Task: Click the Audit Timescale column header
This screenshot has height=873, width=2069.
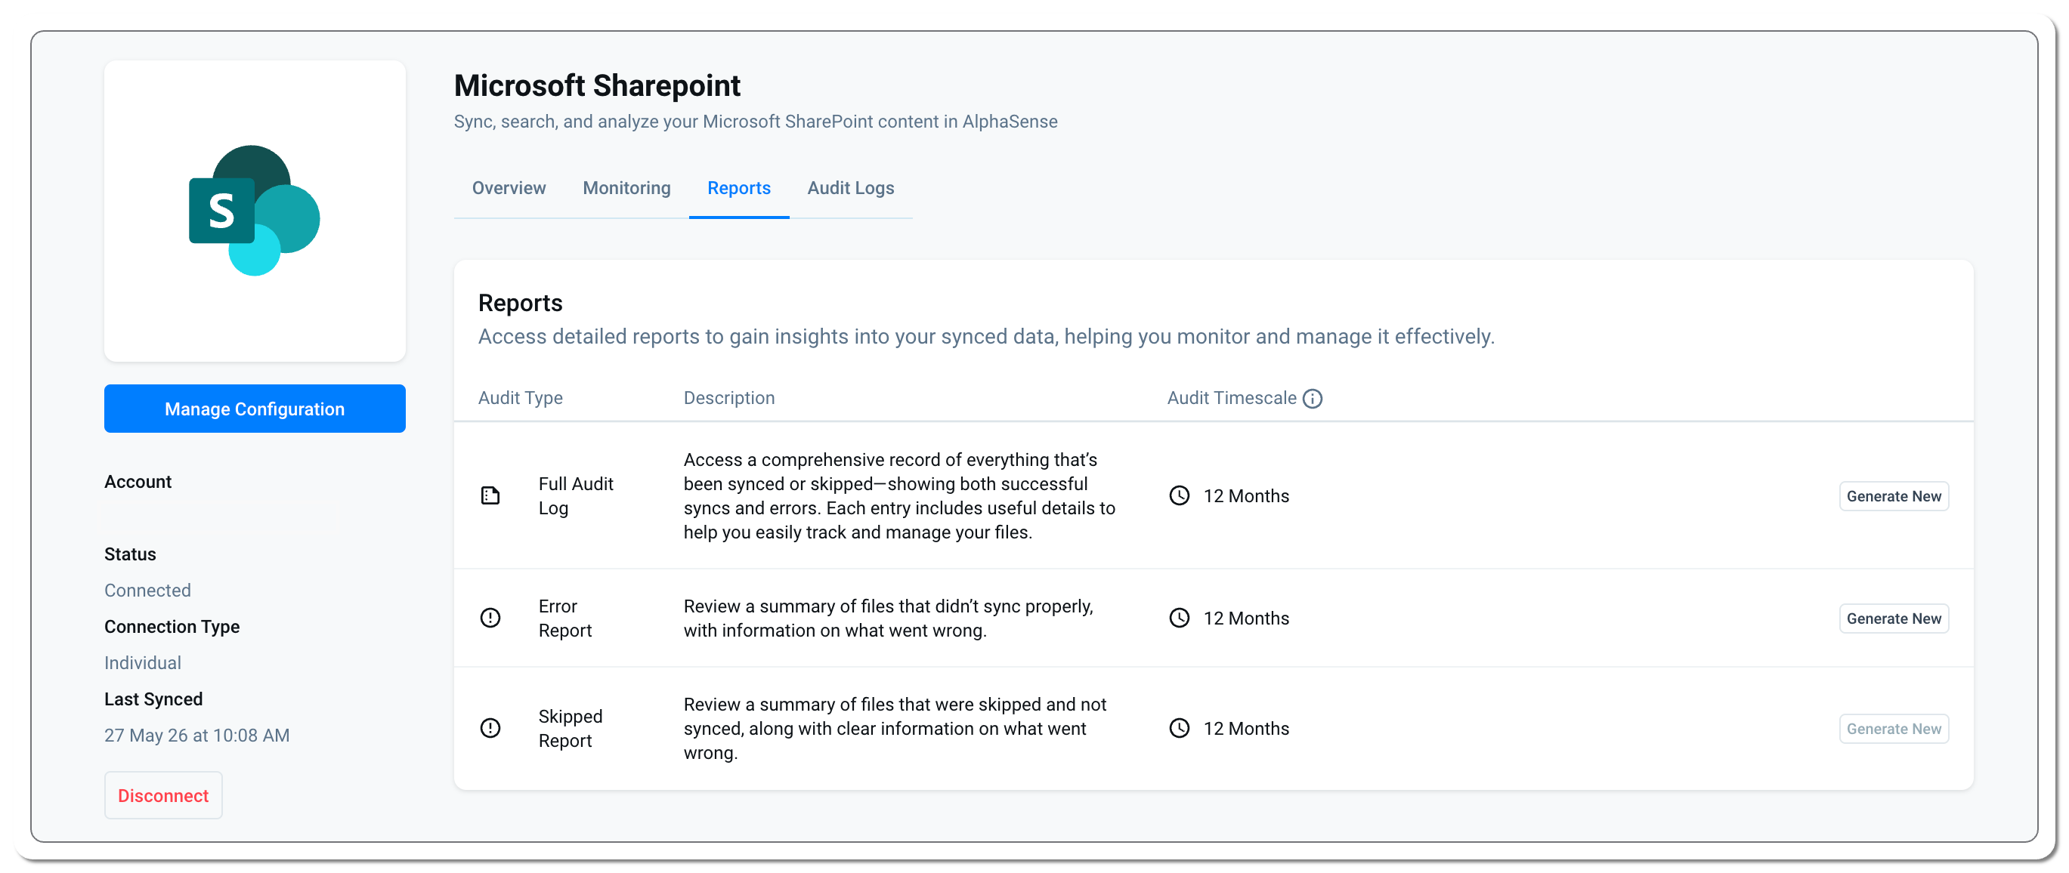Action: [x=1232, y=398]
